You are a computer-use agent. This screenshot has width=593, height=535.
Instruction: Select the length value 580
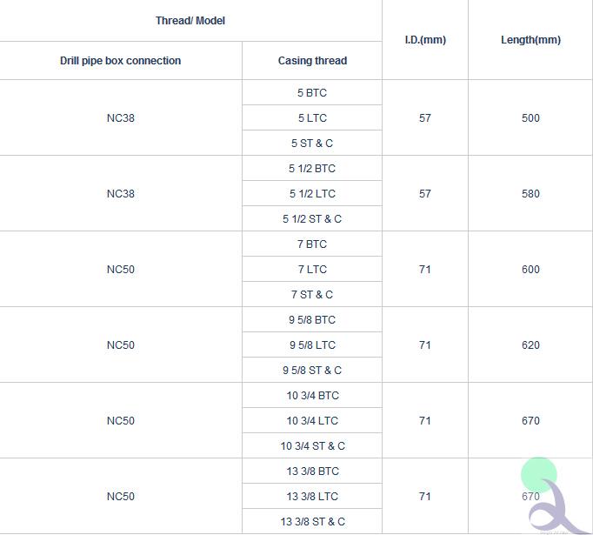(x=530, y=194)
